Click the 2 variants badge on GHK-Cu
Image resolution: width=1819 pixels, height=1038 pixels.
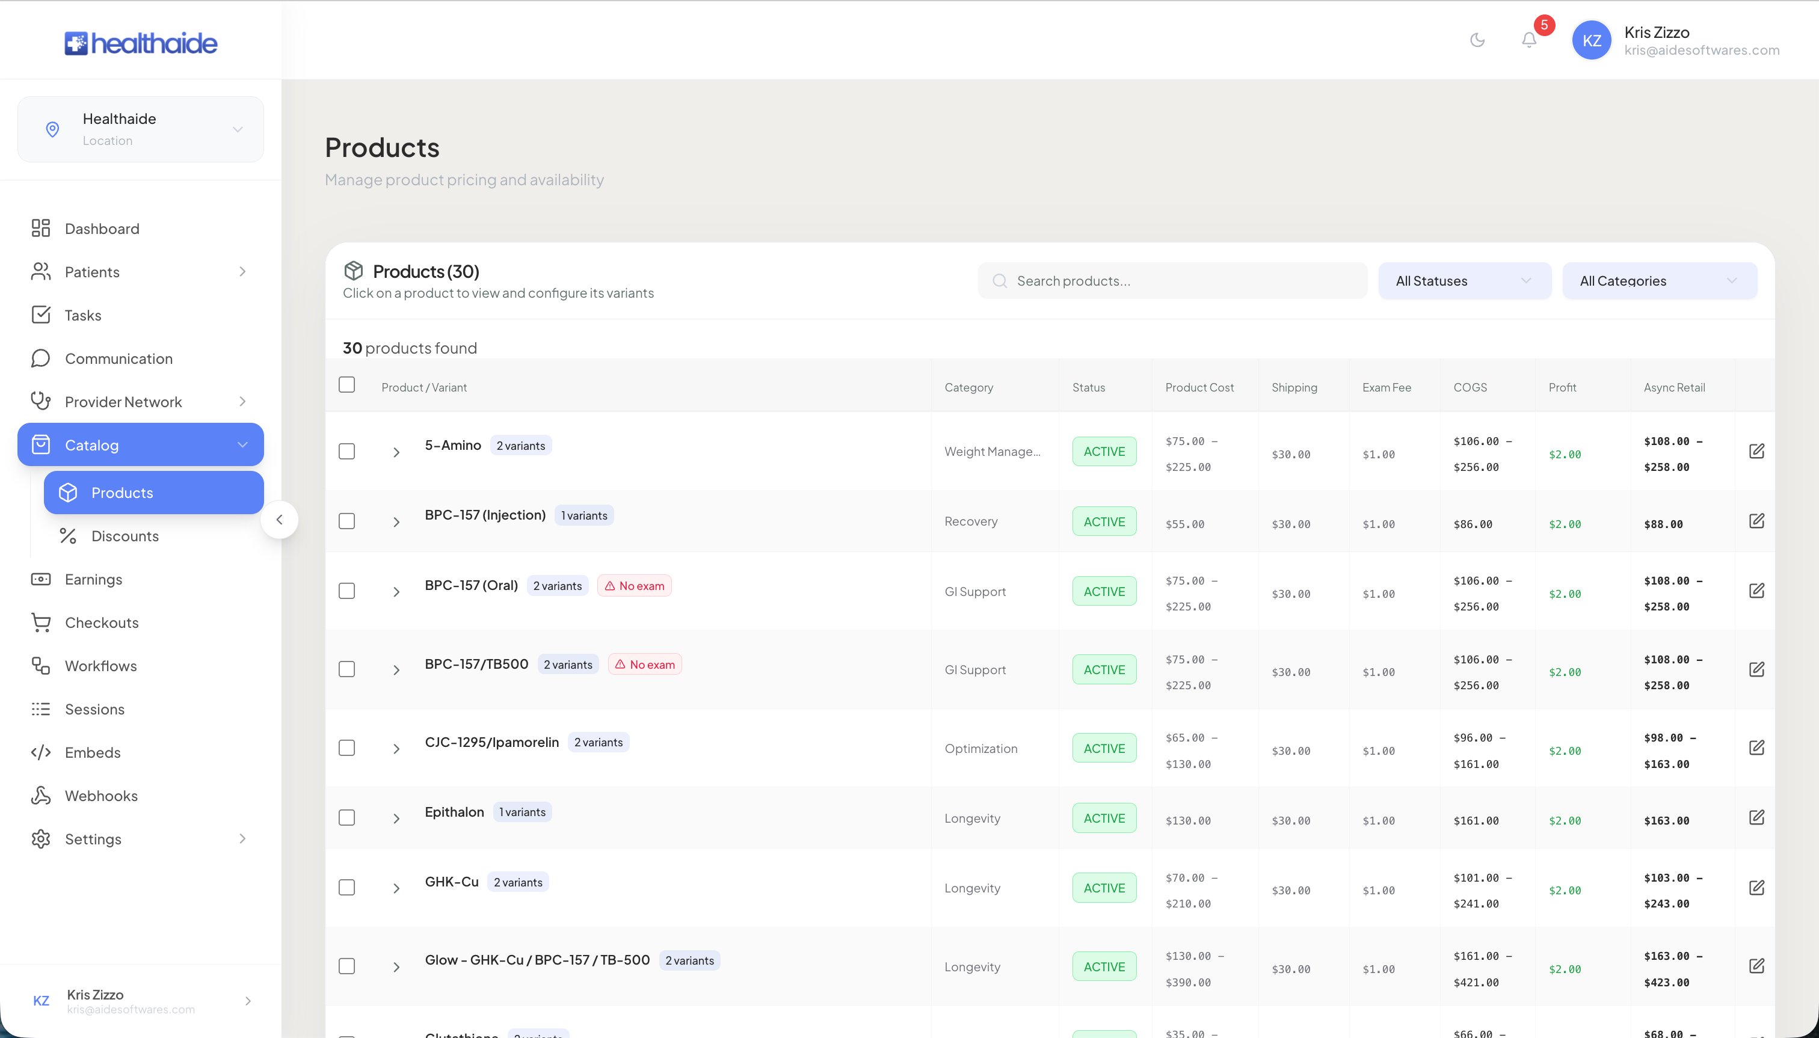518,883
